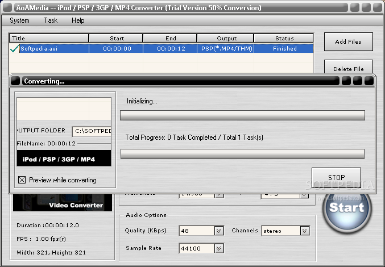Close the Converting dialog
Viewport: 385px width, 267px height.
tap(369, 81)
